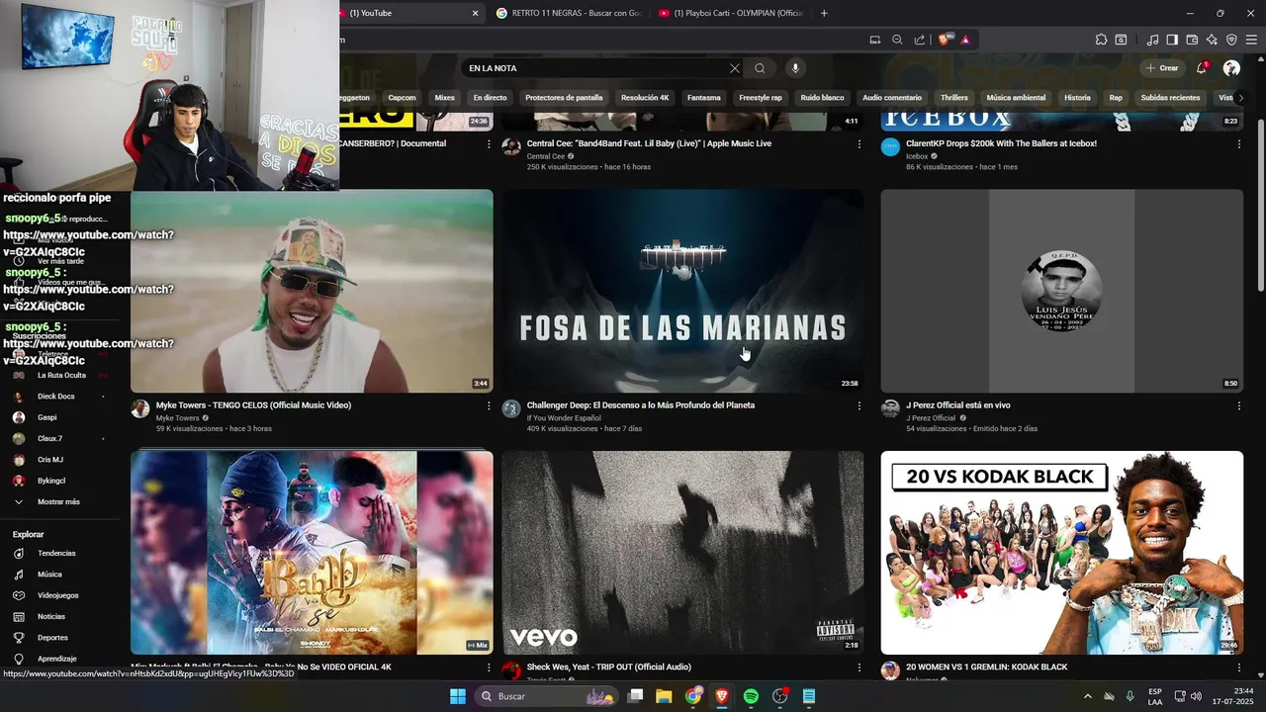Click the Central Cee channel avatar
Image resolution: width=1266 pixels, height=712 pixels.
coord(511,147)
